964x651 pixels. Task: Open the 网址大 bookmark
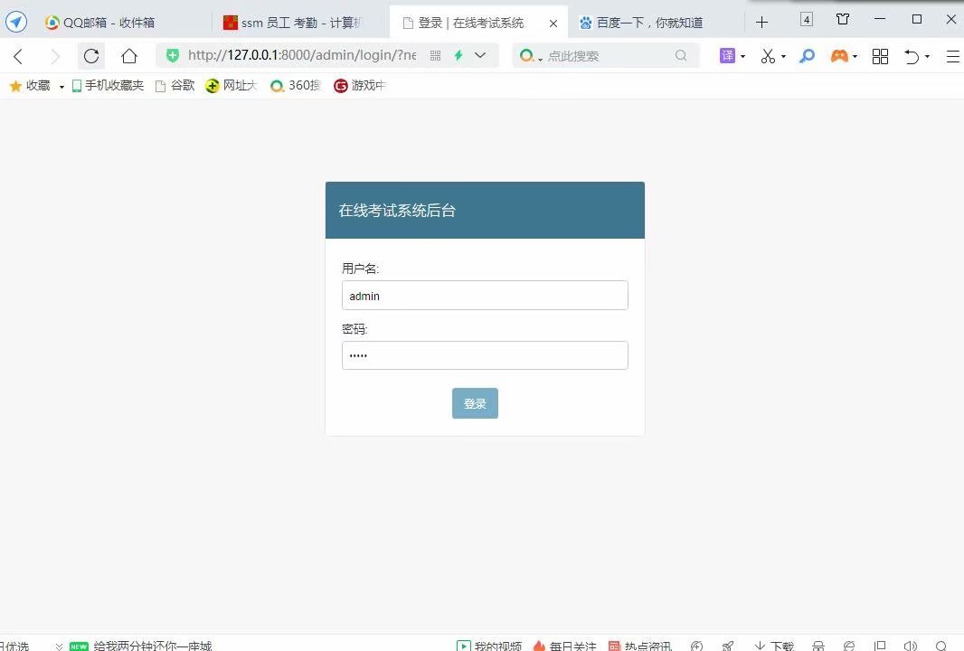tap(232, 86)
